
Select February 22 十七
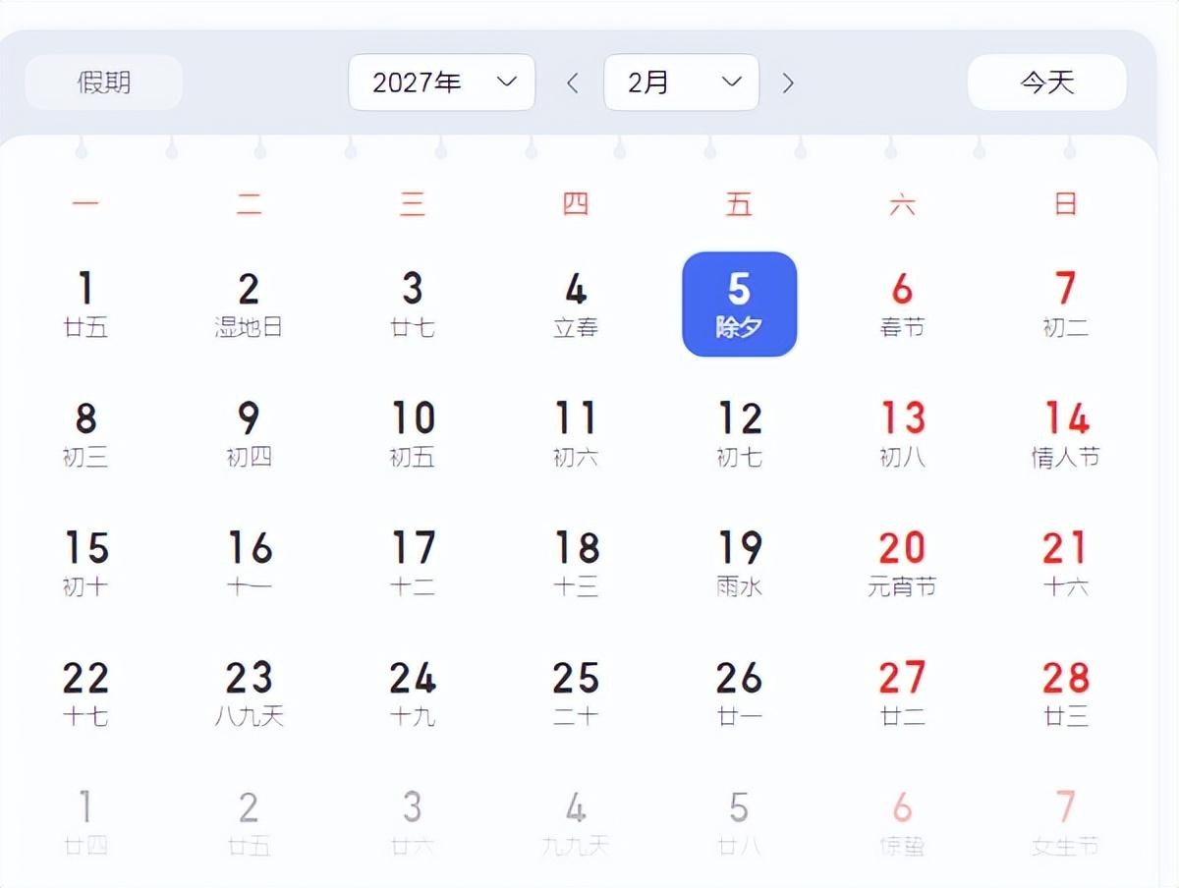(x=85, y=694)
